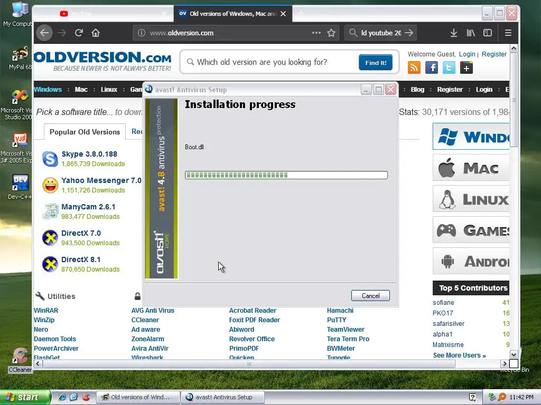Select the Popular Old Versions tab
Image resolution: width=541 pixels, height=405 pixels.
pyautogui.click(x=85, y=132)
